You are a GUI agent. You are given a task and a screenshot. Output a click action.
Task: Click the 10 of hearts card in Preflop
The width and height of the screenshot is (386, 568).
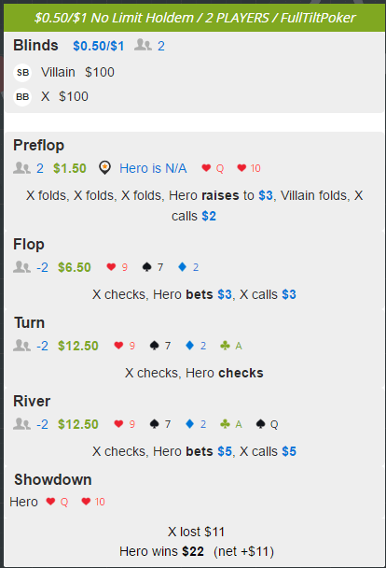[249, 168]
